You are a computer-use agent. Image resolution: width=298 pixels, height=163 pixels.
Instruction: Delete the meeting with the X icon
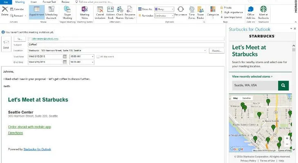pyautogui.click(x=5, y=11)
